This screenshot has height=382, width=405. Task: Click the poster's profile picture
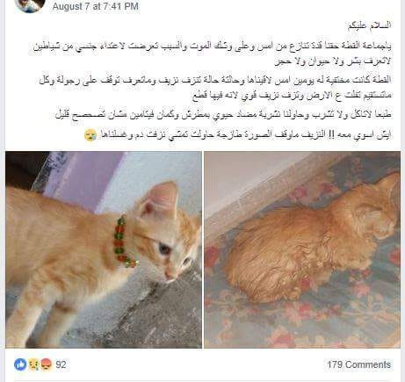[x=30, y=5]
